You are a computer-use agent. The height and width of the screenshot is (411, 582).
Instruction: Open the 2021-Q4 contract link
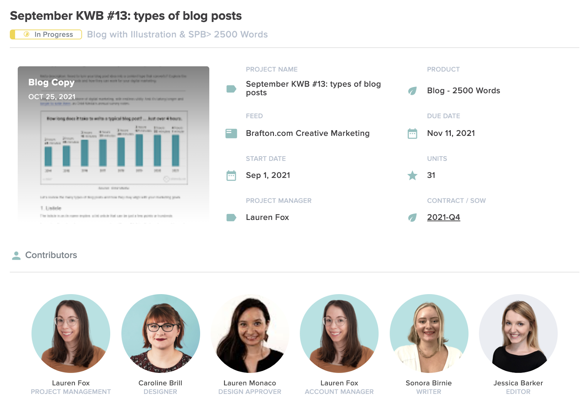tap(443, 217)
